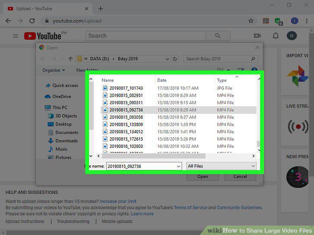The width and height of the screenshot is (314, 235).
Task: Click the Name column header
Action: pos(108,80)
